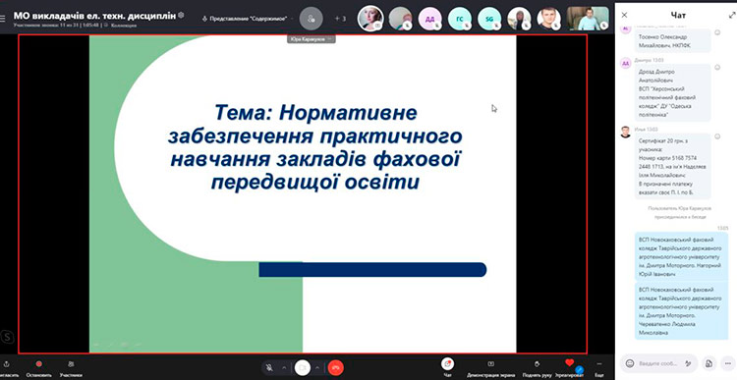737x380 pixels.
Task: React to the Тосенко Олександр message
Action: click(717, 32)
